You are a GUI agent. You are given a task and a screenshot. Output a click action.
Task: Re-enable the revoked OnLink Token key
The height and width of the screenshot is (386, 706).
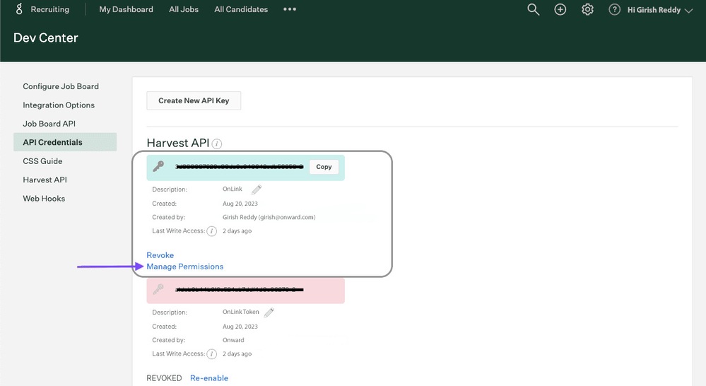209,378
